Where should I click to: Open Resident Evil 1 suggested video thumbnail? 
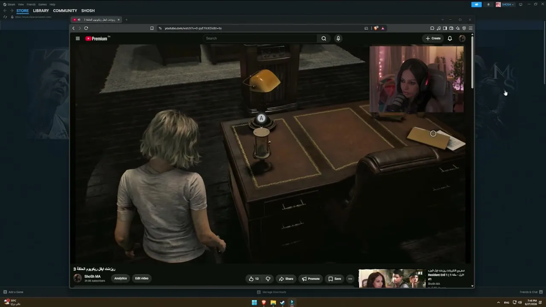(x=392, y=278)
